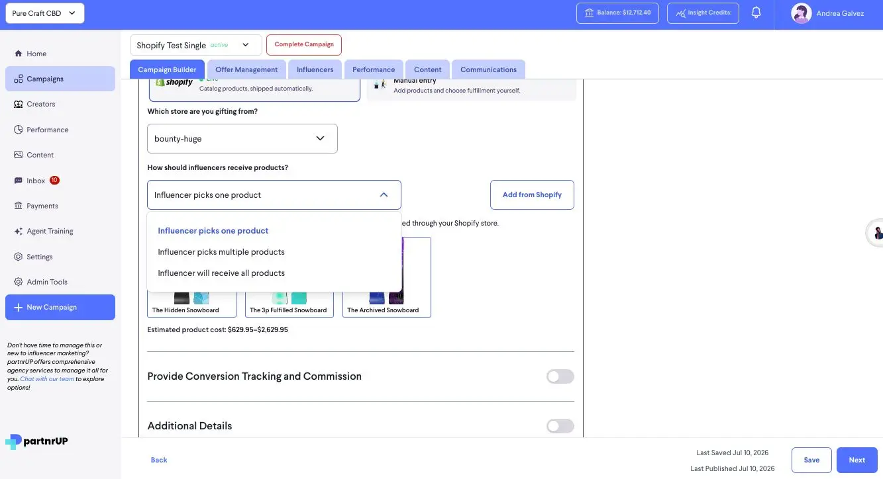Open Shopify Test Single campaign dropdown
The height and width of the screenshot is (479, 883).
[x=196, y=45]
